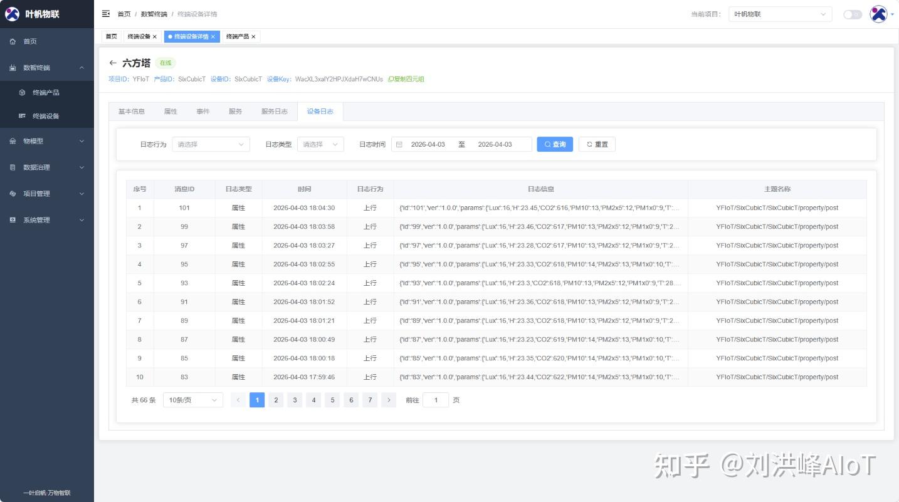Screen dimensions: 899x502
Task: Expand the 数据治理 menu
Action: point(47,167)
